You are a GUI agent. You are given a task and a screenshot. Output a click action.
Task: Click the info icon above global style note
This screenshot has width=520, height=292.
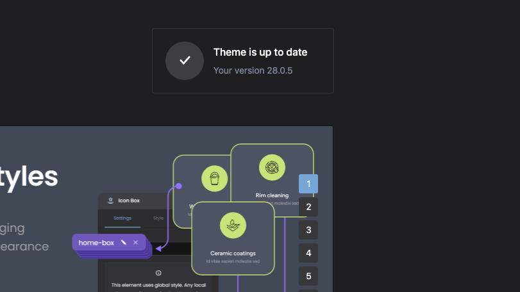158,273
